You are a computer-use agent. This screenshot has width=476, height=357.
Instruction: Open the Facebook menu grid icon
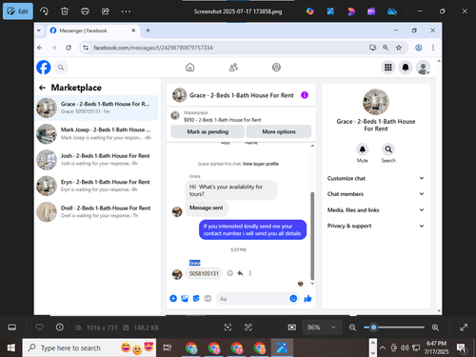click(388, 68)
